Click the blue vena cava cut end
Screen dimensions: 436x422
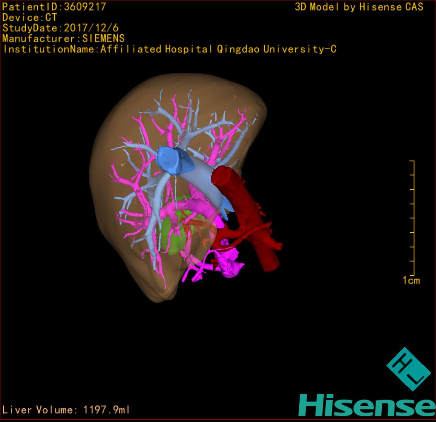point(171,159)
